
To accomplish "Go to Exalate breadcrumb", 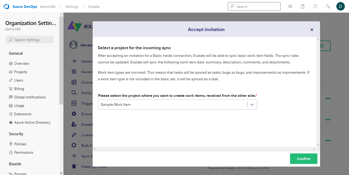I will pyautogui.click(x=94, y=7).
